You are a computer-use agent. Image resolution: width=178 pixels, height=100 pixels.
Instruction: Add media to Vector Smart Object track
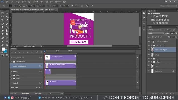[x=137, y=66]
